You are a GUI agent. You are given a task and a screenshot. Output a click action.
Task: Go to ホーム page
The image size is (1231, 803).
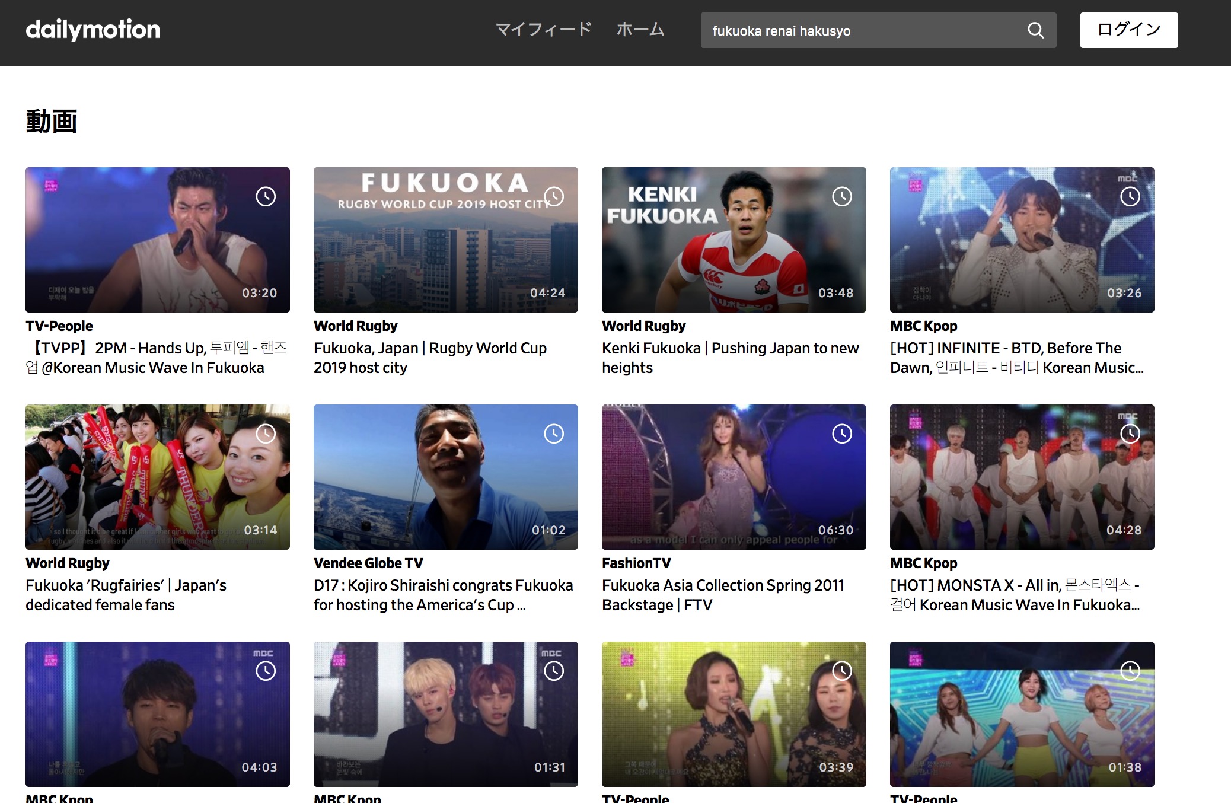pyautogui.click(x=640, y=30)
